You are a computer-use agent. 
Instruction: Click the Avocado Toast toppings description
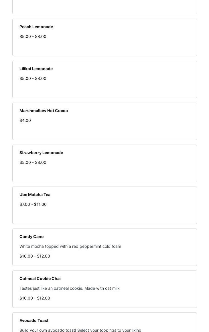[x=80, y=330]
